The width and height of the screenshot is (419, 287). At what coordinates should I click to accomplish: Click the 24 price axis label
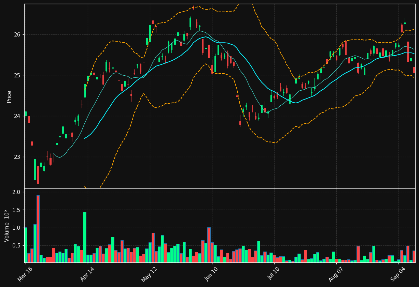click(x=17, y=116)
